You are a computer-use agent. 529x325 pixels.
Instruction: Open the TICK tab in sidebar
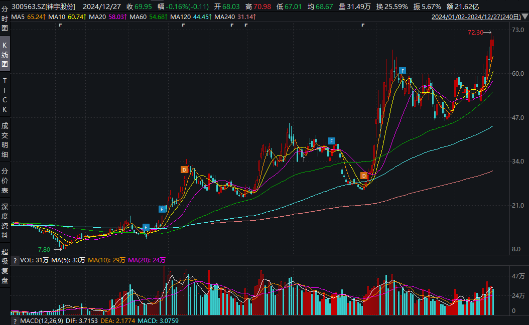click(5, 95)
